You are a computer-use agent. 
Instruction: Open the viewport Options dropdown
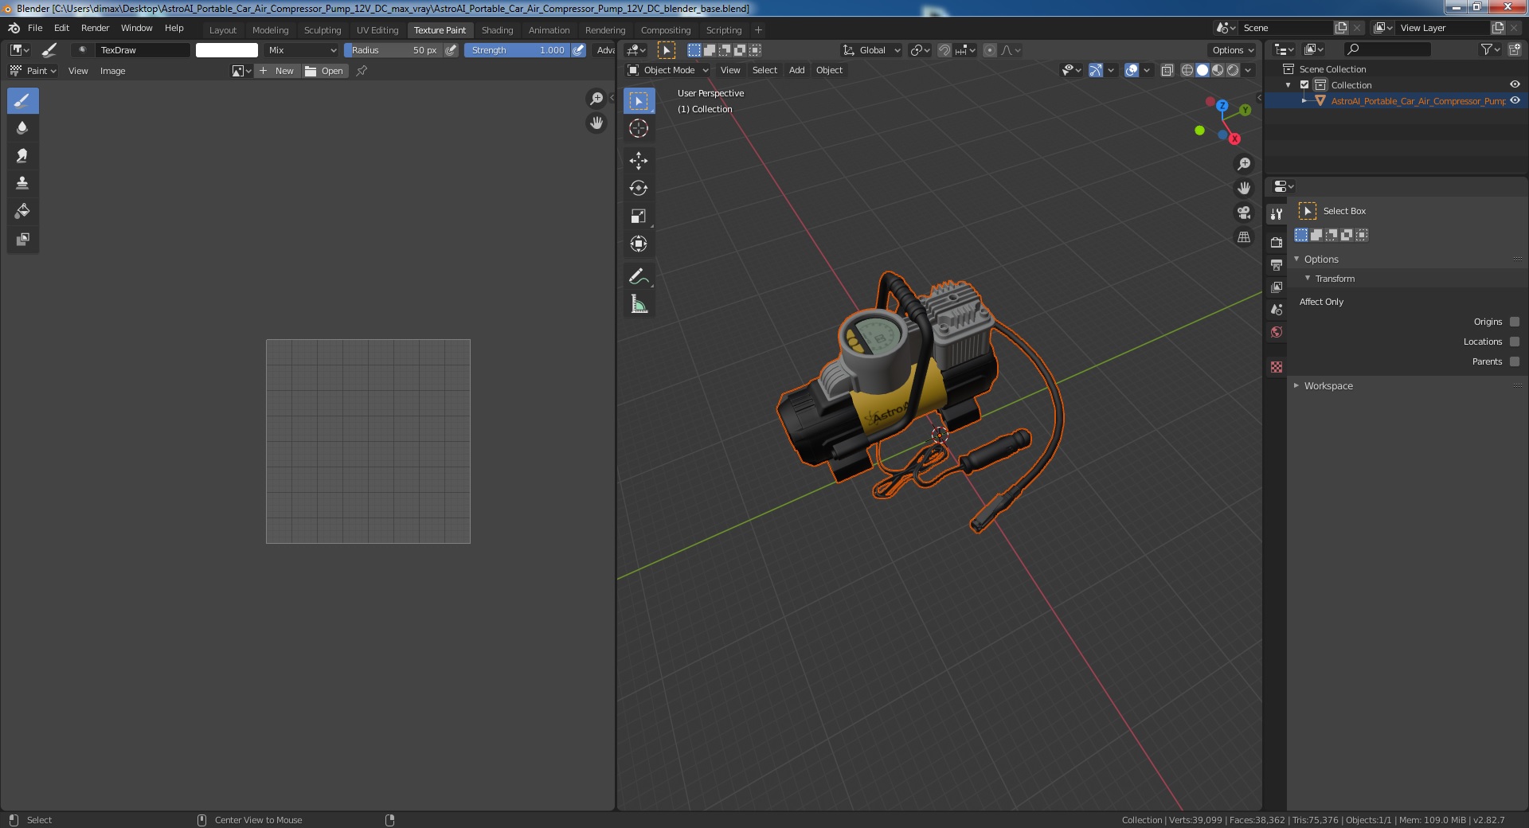pyautogui.click(x=1233, y=50)
